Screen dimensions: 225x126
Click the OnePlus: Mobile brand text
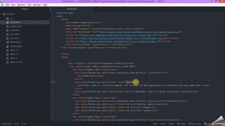click(x=150, y=104)
